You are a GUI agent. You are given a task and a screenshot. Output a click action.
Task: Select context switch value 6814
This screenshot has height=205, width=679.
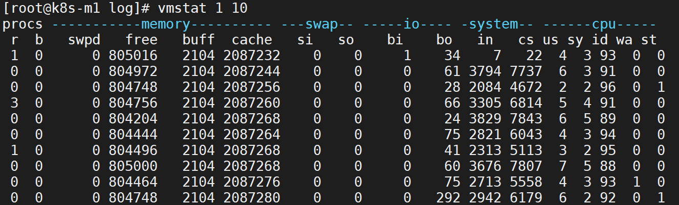(x=526, y=103)
